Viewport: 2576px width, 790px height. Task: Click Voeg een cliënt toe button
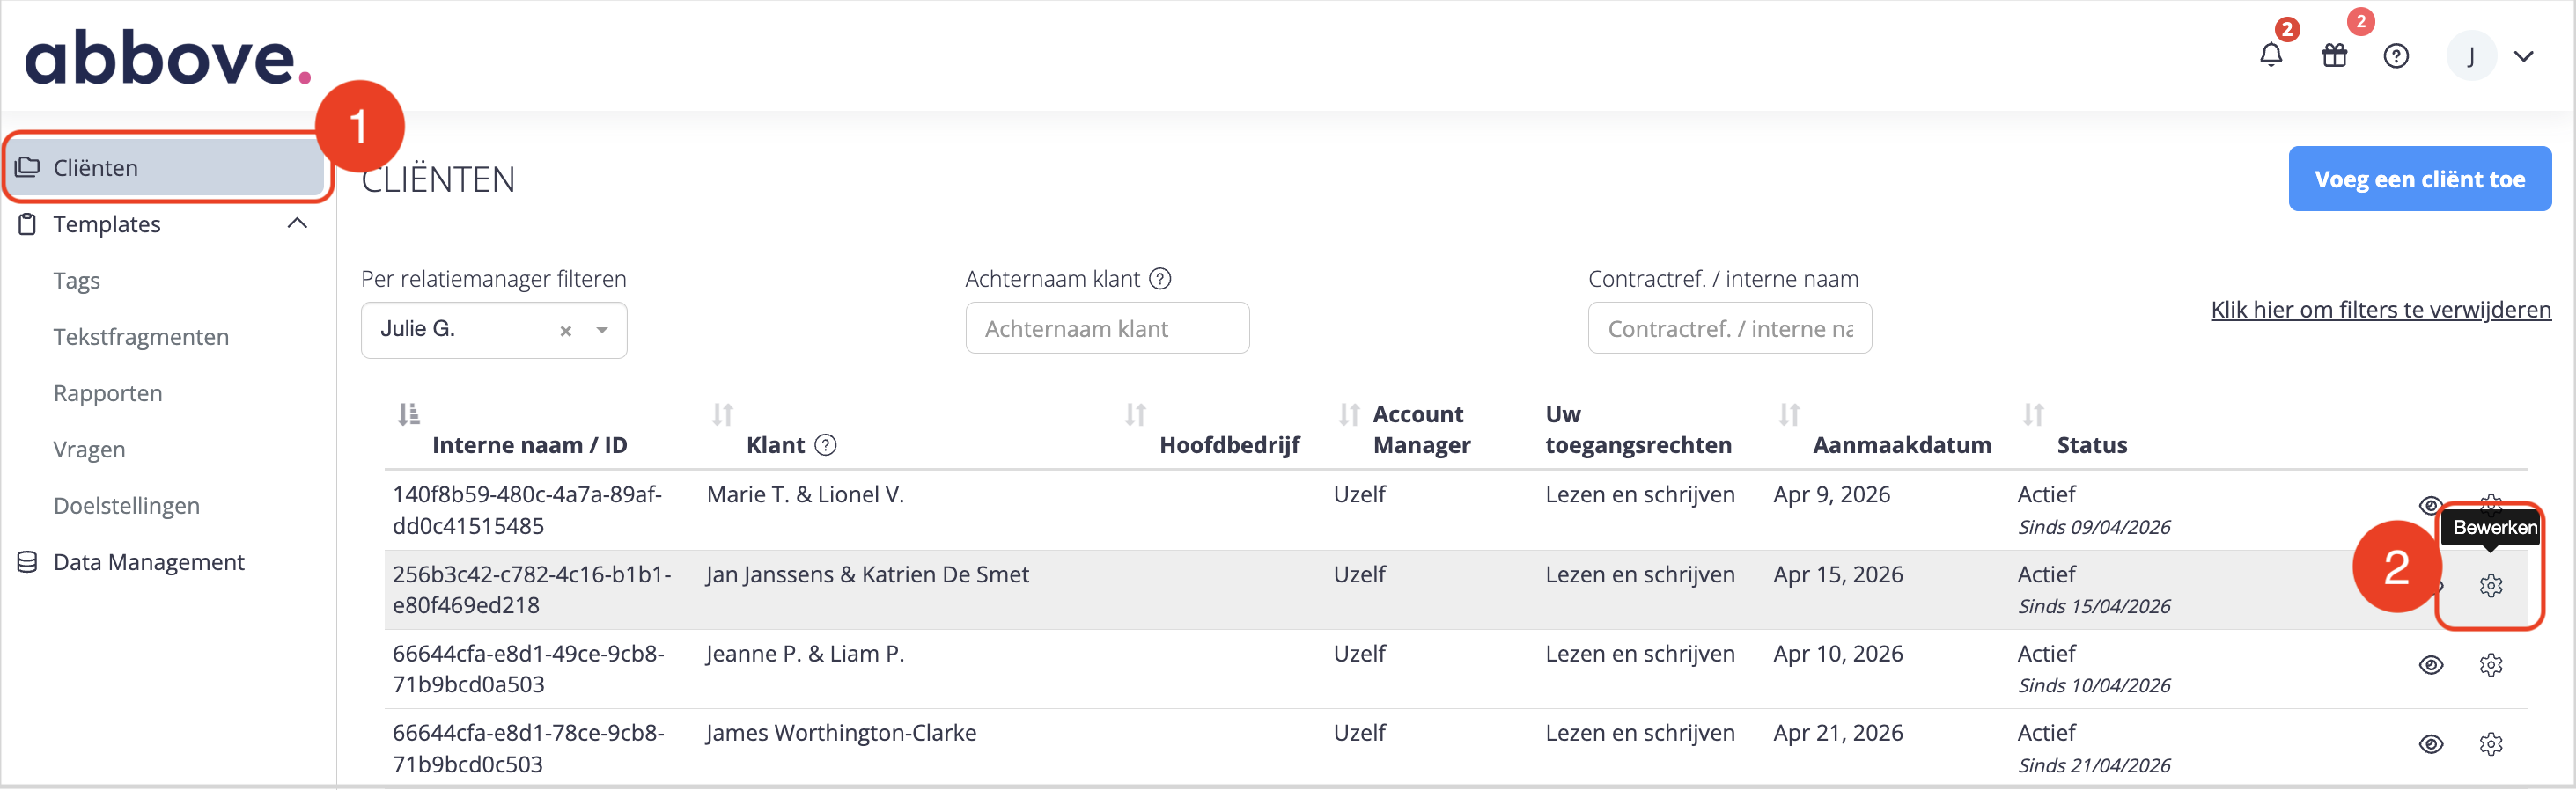tap(2419, 179)
